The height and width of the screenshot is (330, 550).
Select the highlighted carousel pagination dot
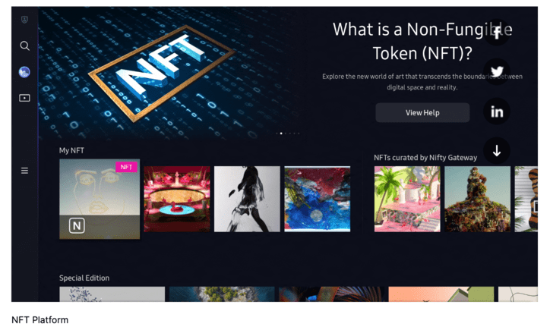[x=281, y=134]
